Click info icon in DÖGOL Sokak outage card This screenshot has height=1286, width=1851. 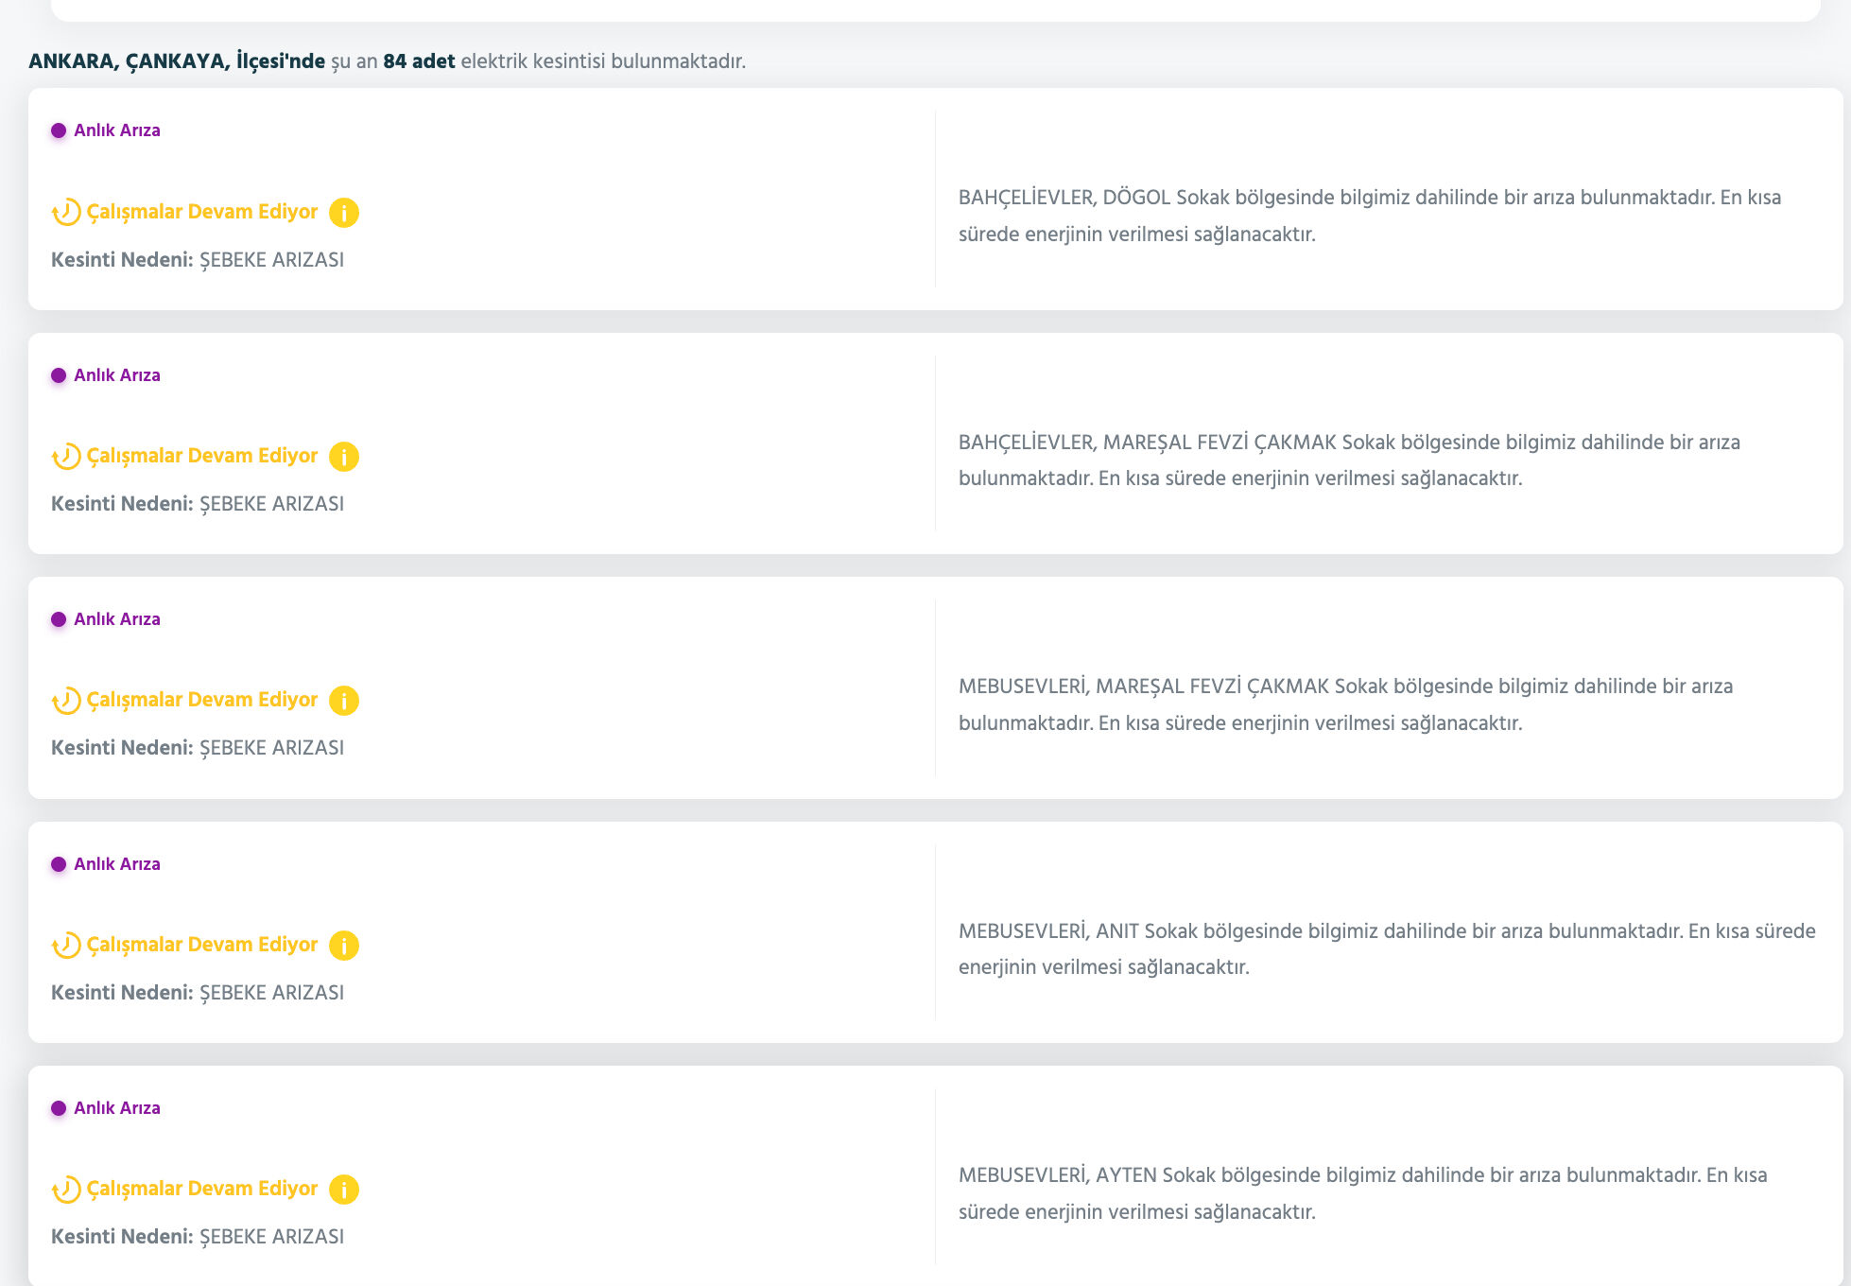pyautogui.click(x=343, y=213)
